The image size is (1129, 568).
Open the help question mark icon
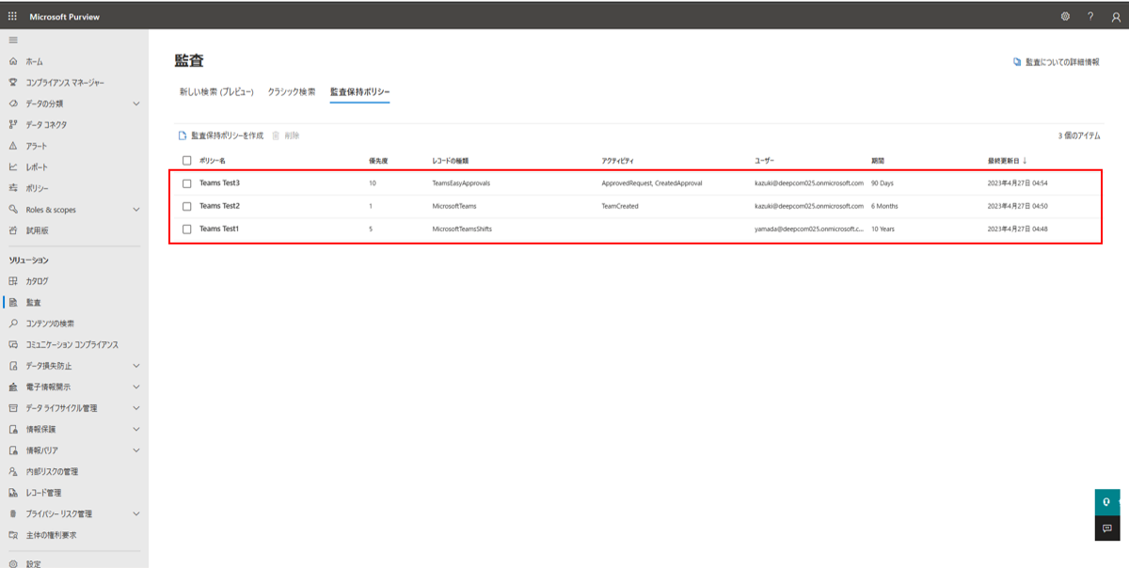(x=1090, y=16)
